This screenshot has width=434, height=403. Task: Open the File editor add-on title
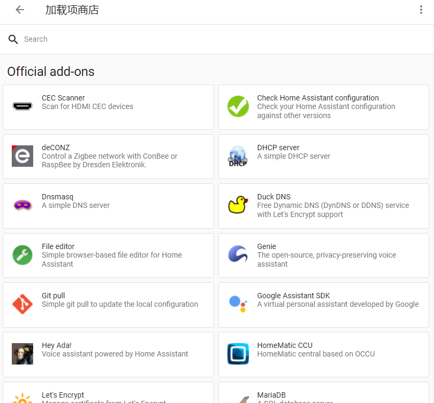pos(58,246)
